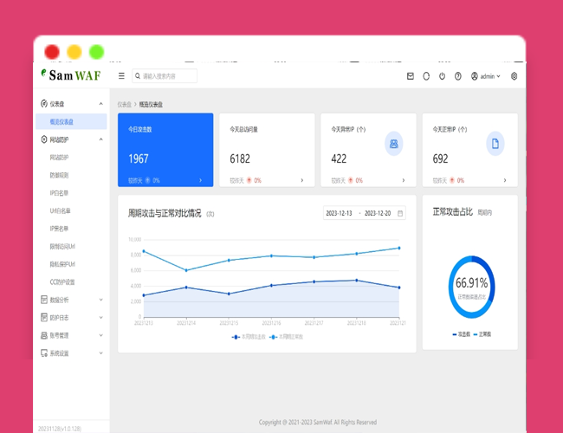Toggle the 攻击数 legend in donut chart
Viewport: 563px width, 433px height.
point(461,333)
